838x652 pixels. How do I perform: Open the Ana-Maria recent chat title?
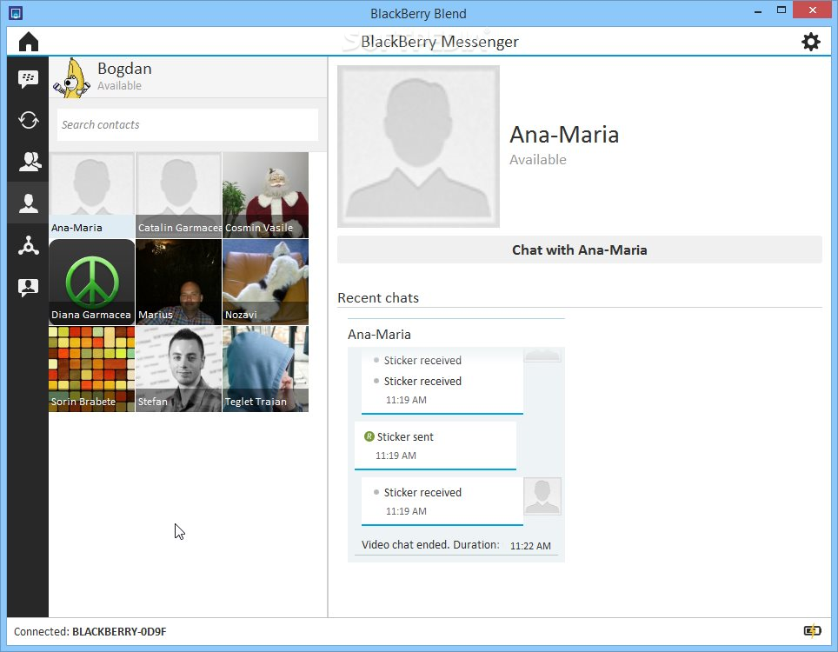tap(380, 335)
